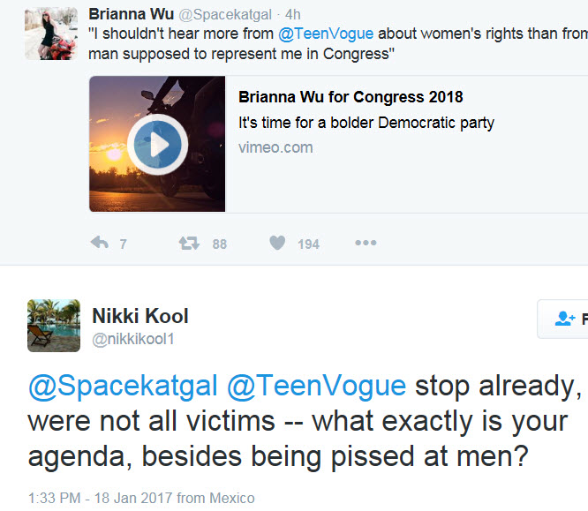
Task: Open the 4h timestamp link
Action: (293, 15)
